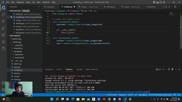This screenshot has width=182, height=102.
Task: Switch to the views.py editor tab
Action: (x=50, y=7)
